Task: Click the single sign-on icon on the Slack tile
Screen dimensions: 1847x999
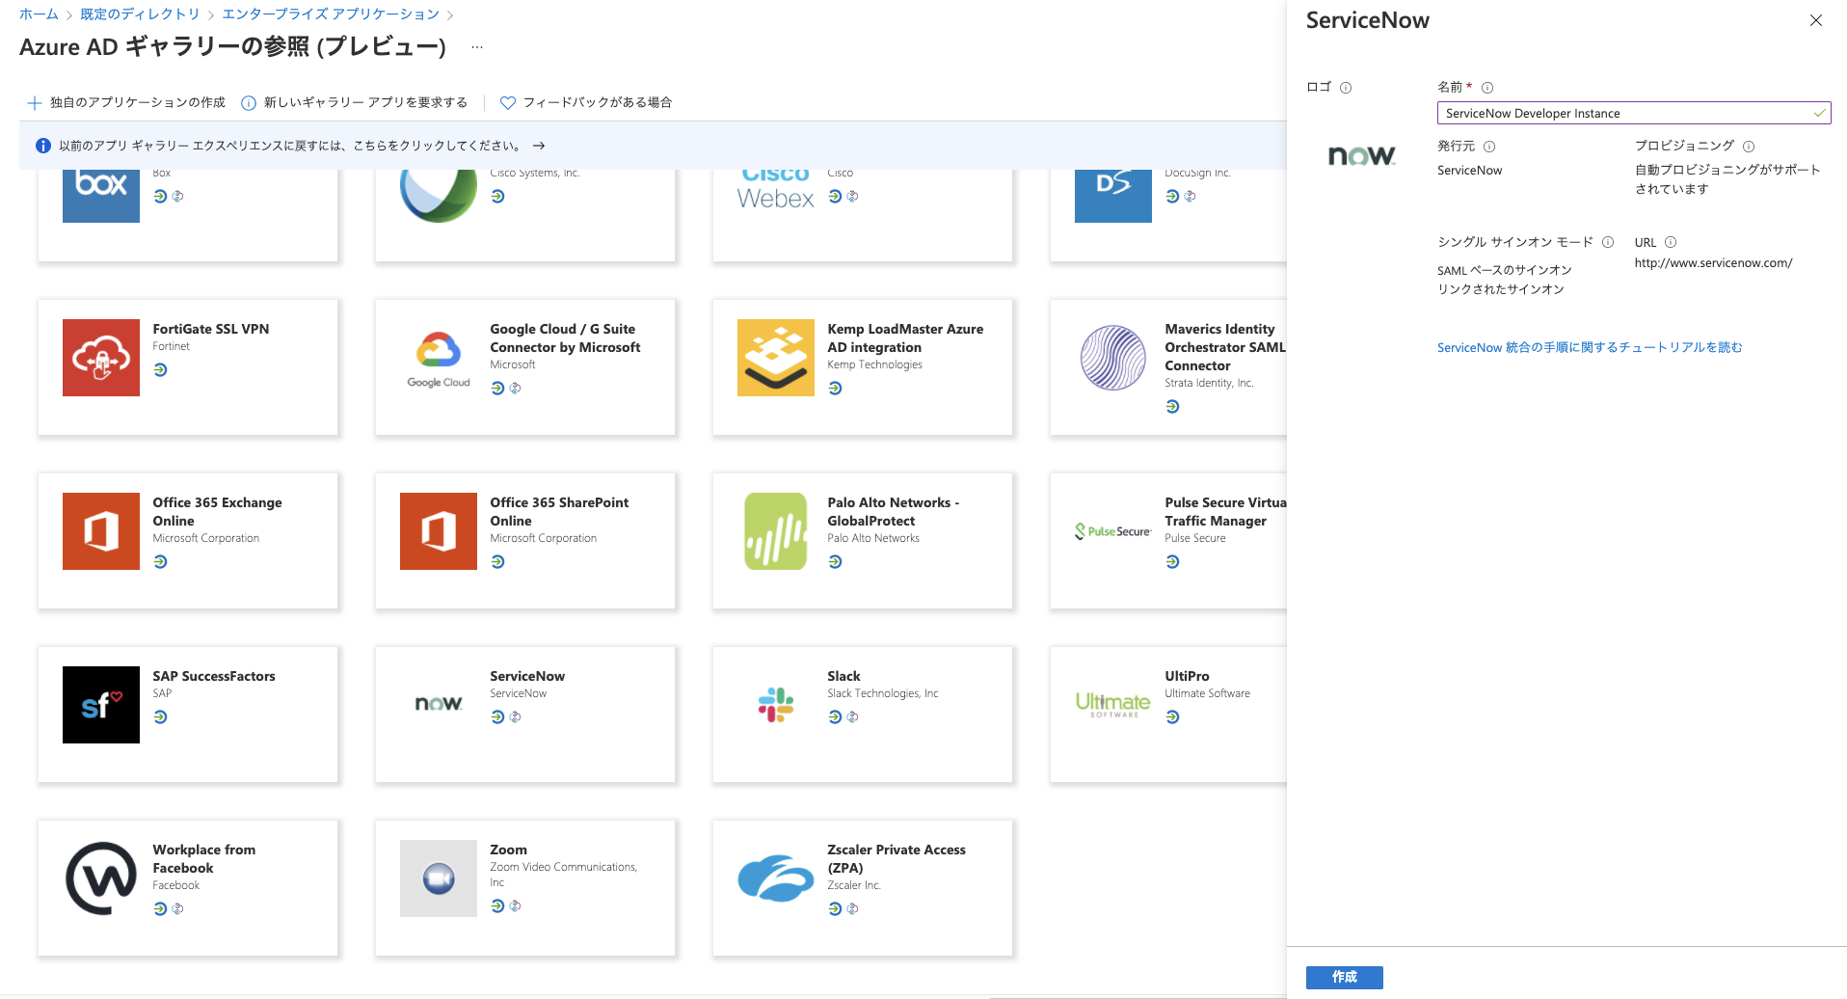Action: click(x=833, y=716)
